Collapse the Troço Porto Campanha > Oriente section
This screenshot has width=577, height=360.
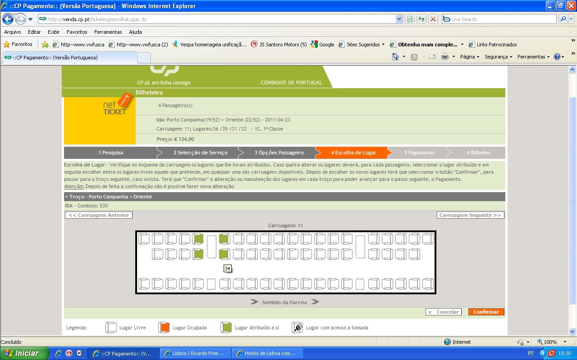66,197
